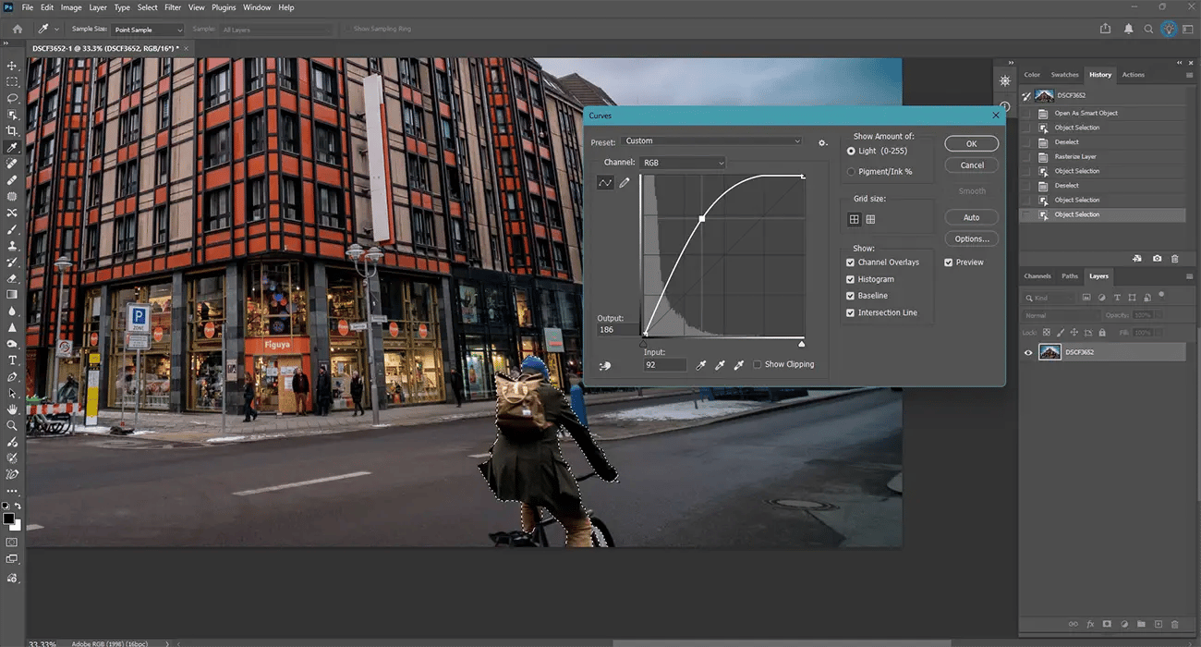This screenshot has height=647, width=1201.
Task: Click Cancel in the Curves dialog
Action: pos(971,165)
